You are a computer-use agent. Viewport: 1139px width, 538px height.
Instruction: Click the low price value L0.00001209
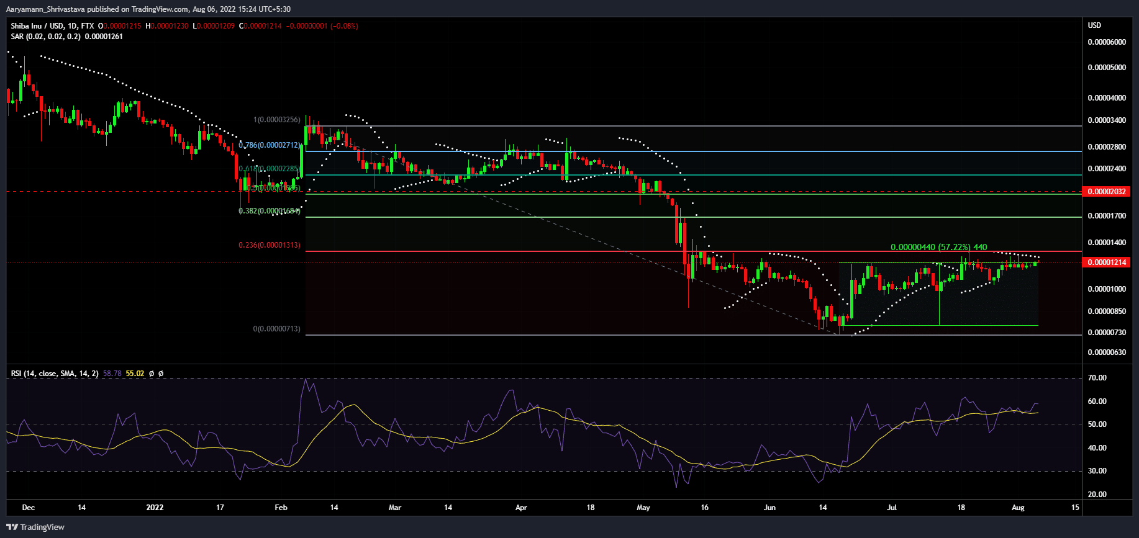[214, 26]
